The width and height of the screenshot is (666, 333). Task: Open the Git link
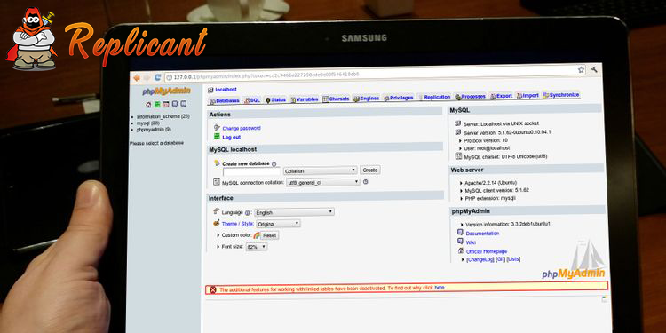[500, 259]
